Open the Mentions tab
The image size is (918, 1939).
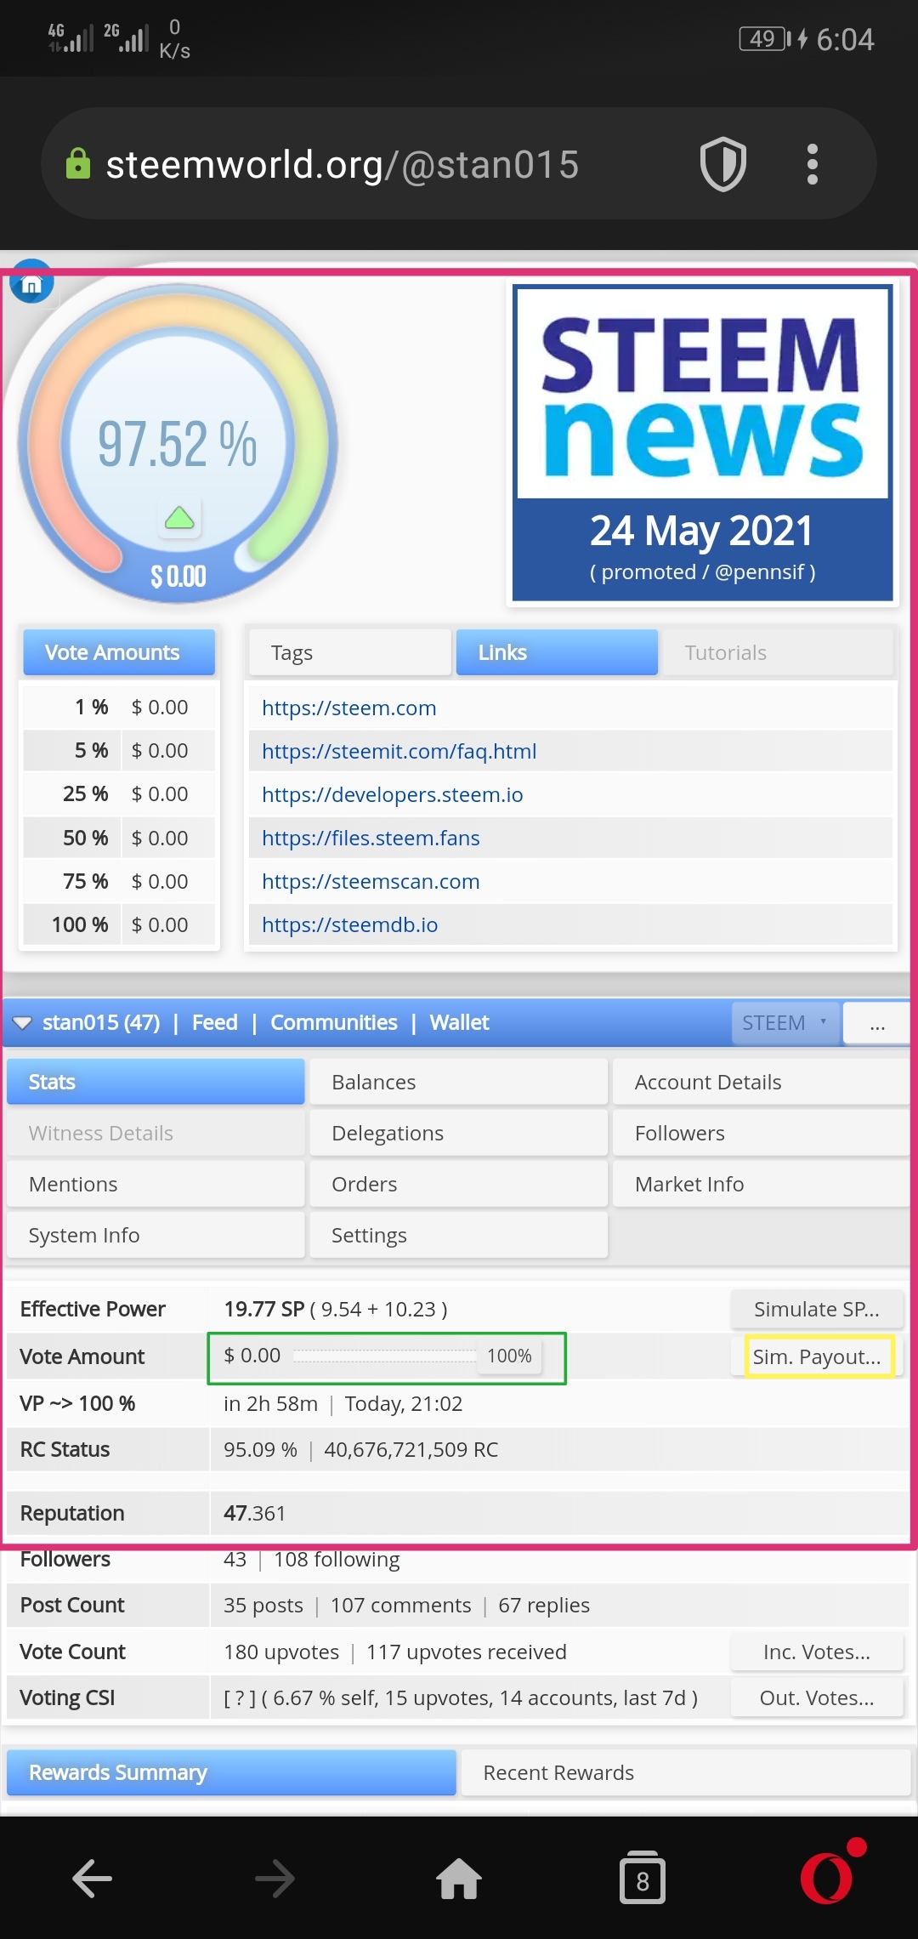156,1184
